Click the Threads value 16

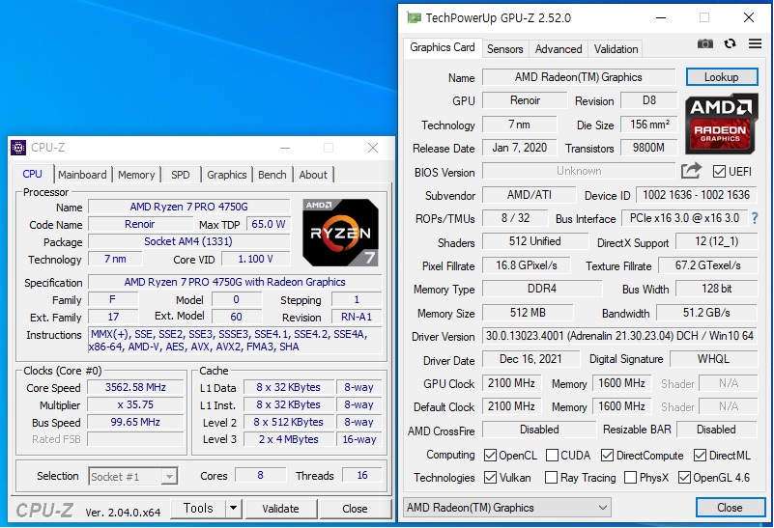pyautogui.click(x=362, y=475)
